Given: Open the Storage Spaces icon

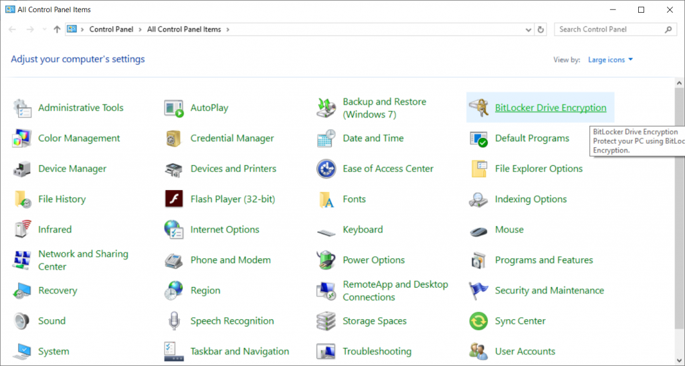Looking at the screenshot, I should coord(326,321).
